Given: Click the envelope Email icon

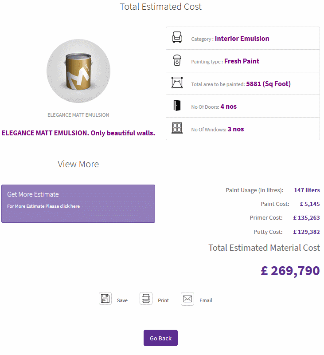Looking at the screenshot, I should tap(187, 299).
